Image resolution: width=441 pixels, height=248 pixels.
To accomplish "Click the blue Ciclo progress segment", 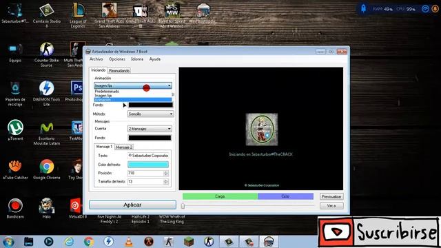I will tap(285, 196).
